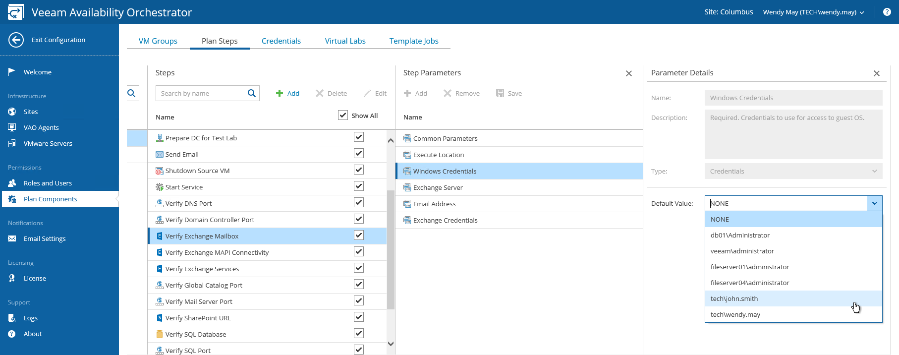Image resolution: width=899 pixels, height=355 pixels.
Task: Choose fileserver01\administrator credential option
Action: pos(793,267)
